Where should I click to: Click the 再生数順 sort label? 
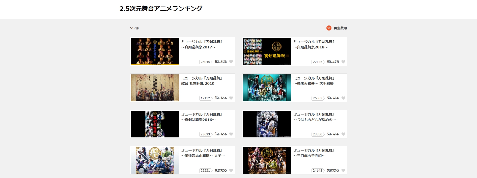coord(340,28)
